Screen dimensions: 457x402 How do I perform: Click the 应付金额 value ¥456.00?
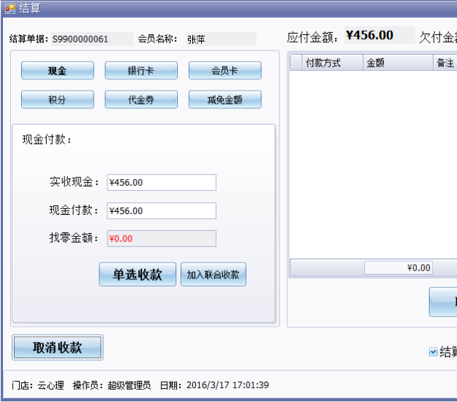click(x=379, y=35)
